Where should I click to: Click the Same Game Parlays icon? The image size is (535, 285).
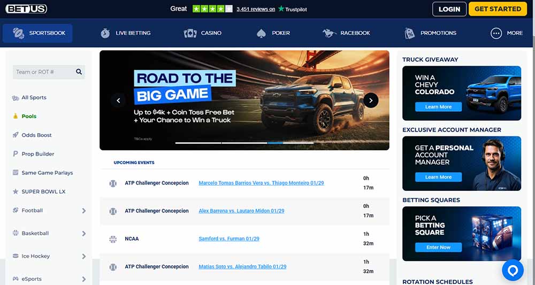click(16, 173)
